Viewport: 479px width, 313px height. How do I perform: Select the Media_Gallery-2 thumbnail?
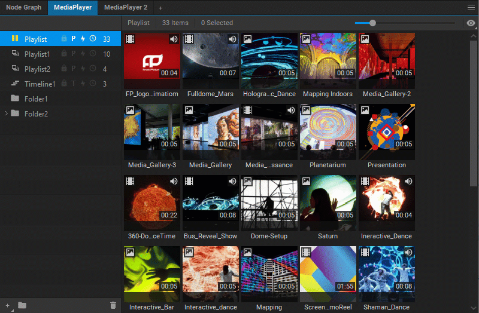pyautogui.click(x=386, y=61)
